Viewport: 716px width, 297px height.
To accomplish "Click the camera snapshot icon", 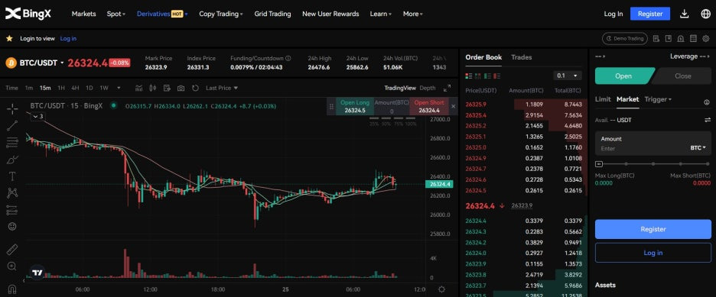I will click(181, 88).
